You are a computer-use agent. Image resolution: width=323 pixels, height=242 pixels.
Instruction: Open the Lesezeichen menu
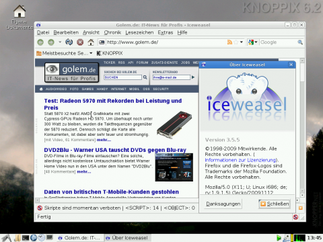(139, 32)
